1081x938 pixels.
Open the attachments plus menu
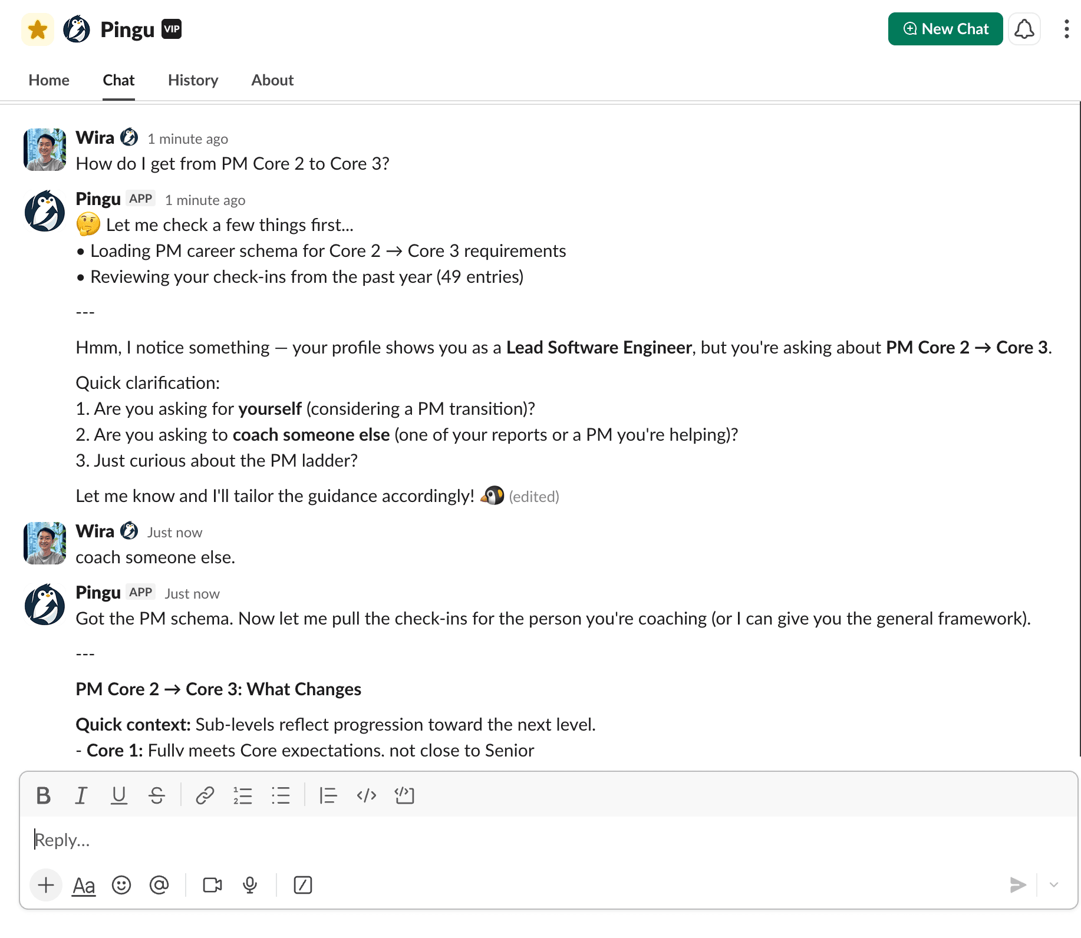pyautogui.click(x=45, y=885)
